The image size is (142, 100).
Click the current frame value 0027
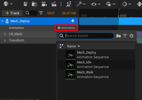click(51, 13)
